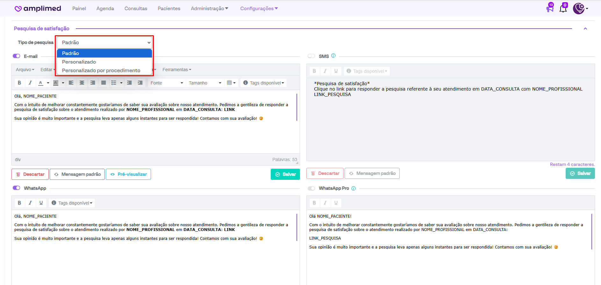
Task: Click the text color A icon
Action: pos(41,83)
